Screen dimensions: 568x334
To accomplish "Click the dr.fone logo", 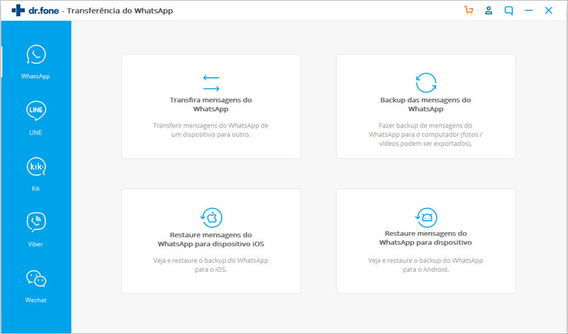I will (x=35, y=11).
